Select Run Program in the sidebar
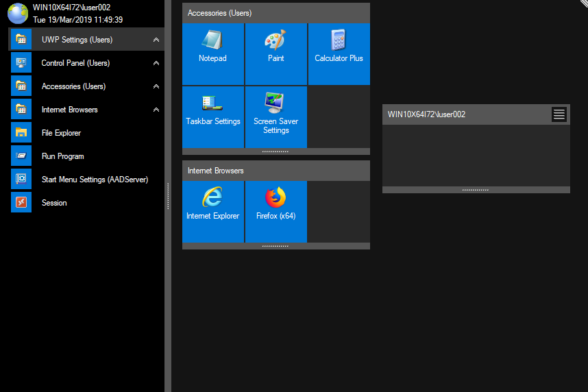The image size is (588, 392). 62,156
